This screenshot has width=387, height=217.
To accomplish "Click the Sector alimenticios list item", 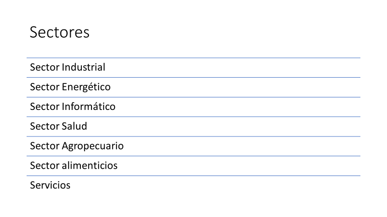I will point(74,166).
